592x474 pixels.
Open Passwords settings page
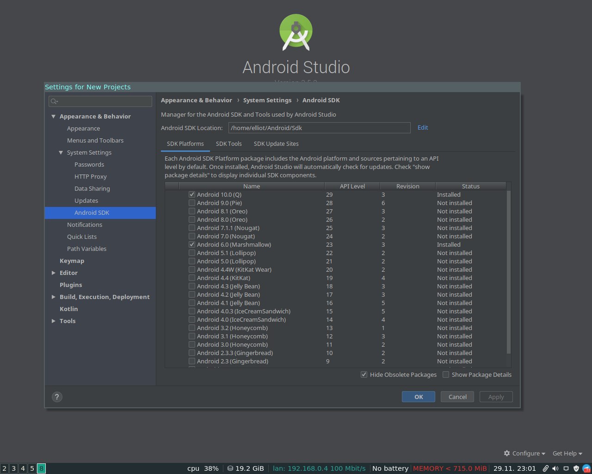click(89, 165)
